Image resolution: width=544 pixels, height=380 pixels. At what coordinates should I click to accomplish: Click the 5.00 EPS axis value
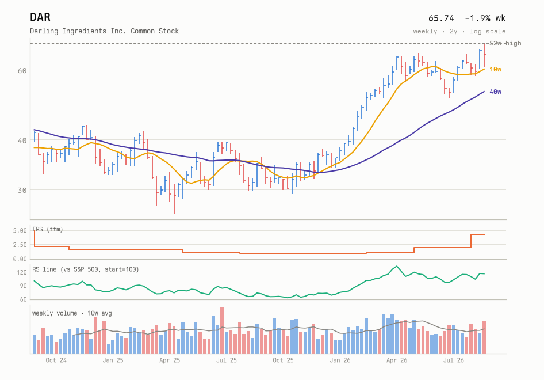[x=20, y=231]
